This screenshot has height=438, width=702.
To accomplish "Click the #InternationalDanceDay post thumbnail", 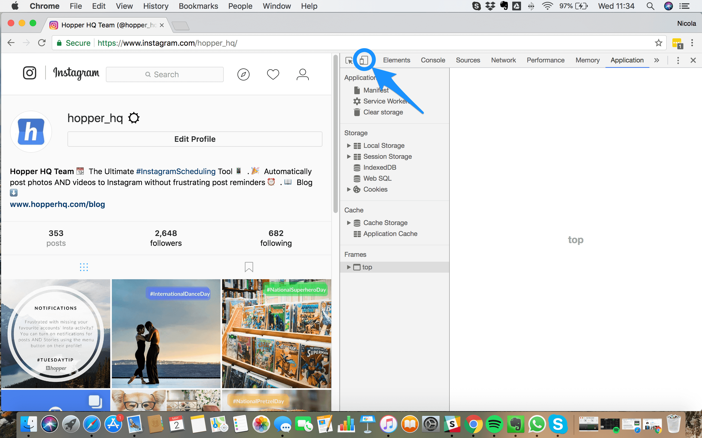I will click(166, 333).
